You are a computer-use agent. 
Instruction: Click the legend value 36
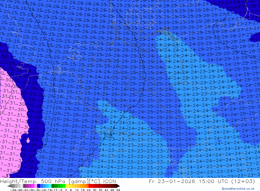click(x=100, y=190)
